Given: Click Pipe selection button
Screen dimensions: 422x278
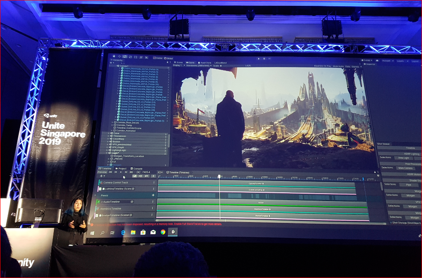Looking at the screenshot, I should click(409, 185).
